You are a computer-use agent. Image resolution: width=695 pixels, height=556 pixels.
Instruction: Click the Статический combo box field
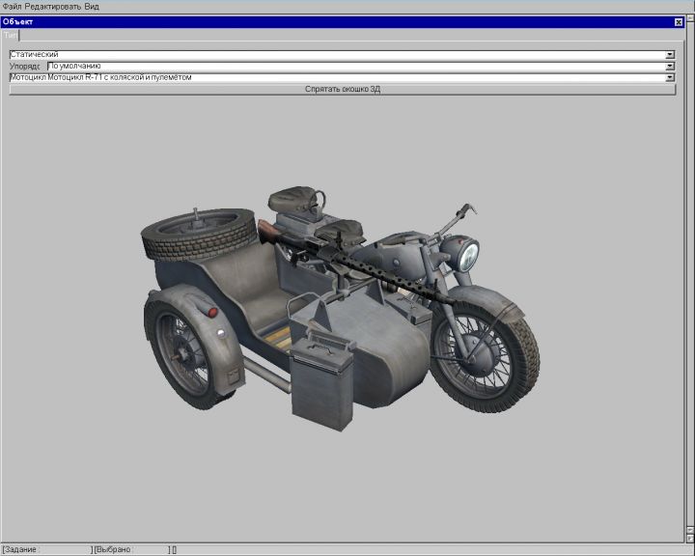338,55
